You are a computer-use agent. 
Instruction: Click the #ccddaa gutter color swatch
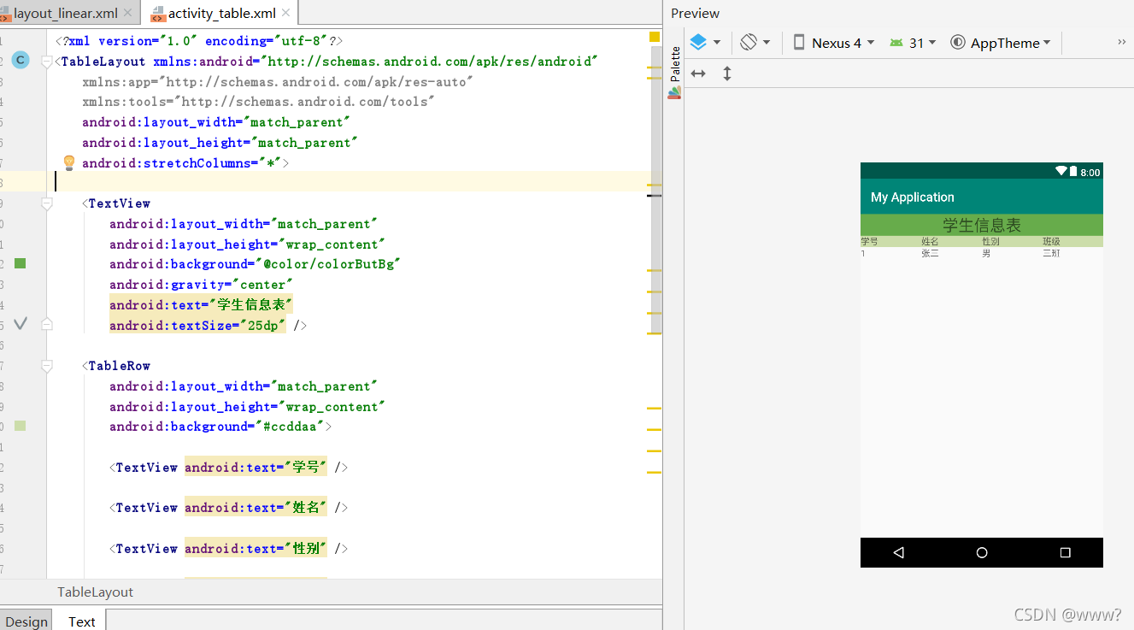[x=21, y=426]
